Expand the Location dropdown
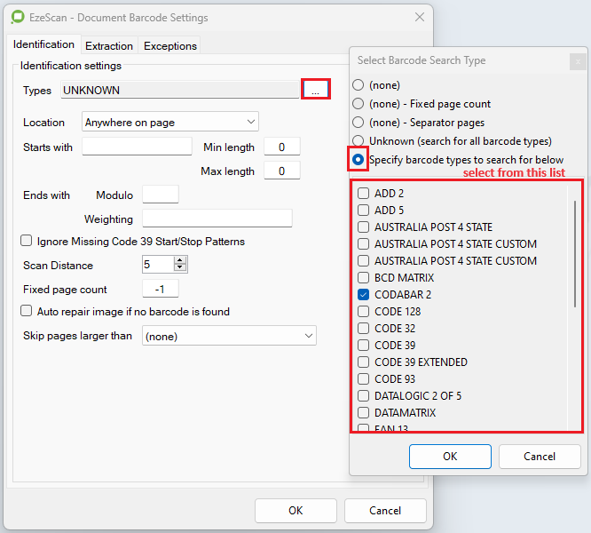Image resolution: width=591 pixels, height=533 pixels. pos(169,123)
